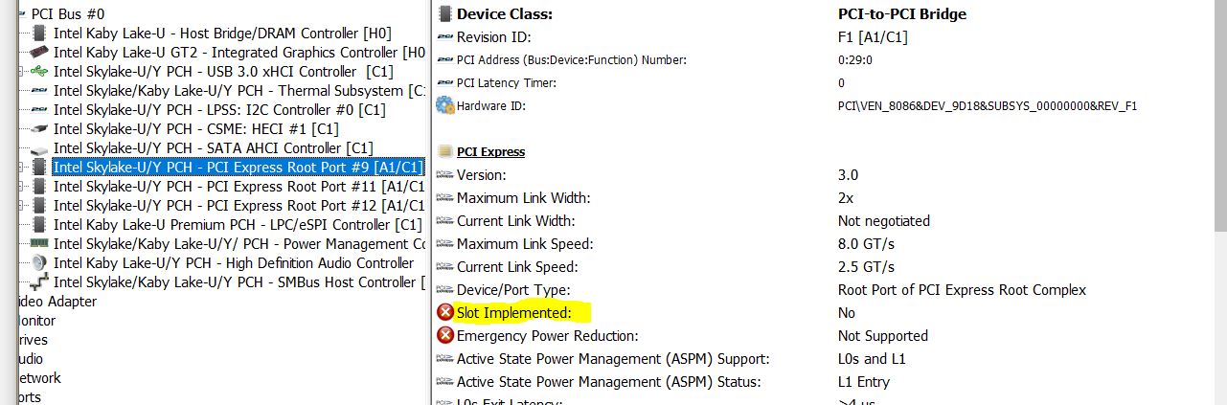
Task: Click the SATA AHCI Controller drive icon
Action: click(39, 148)
